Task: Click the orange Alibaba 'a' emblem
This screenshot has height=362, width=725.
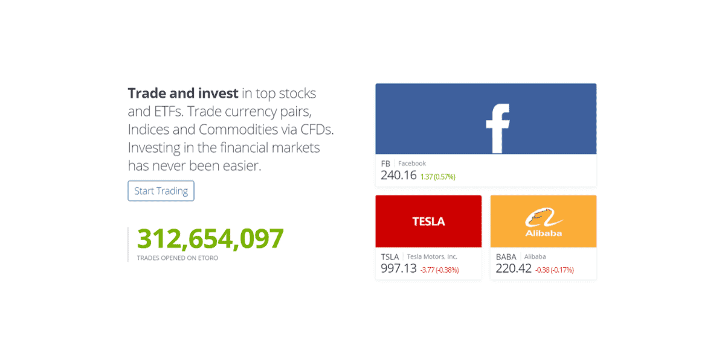Action: pos(543,215)
